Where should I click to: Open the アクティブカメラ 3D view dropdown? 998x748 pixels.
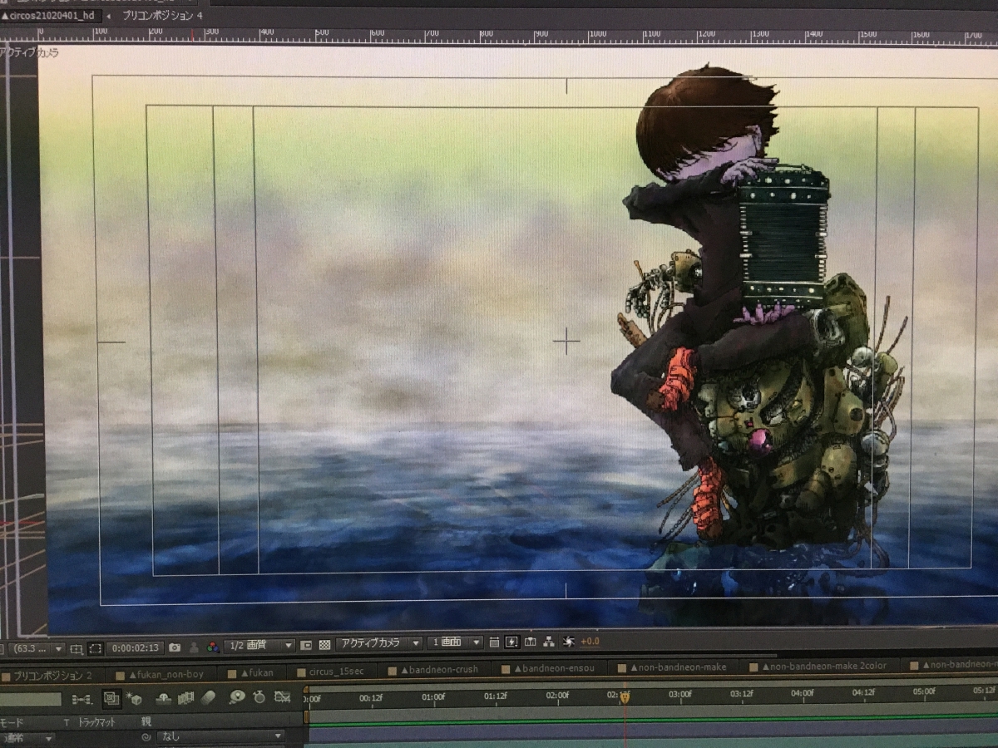[379, 643]
